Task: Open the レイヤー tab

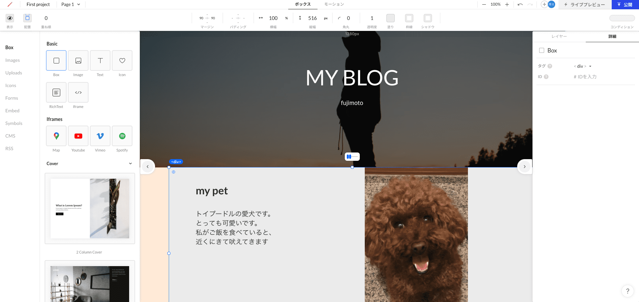Action: pos(559,37)
